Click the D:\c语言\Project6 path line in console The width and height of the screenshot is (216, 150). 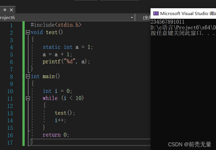pos(183,28)
